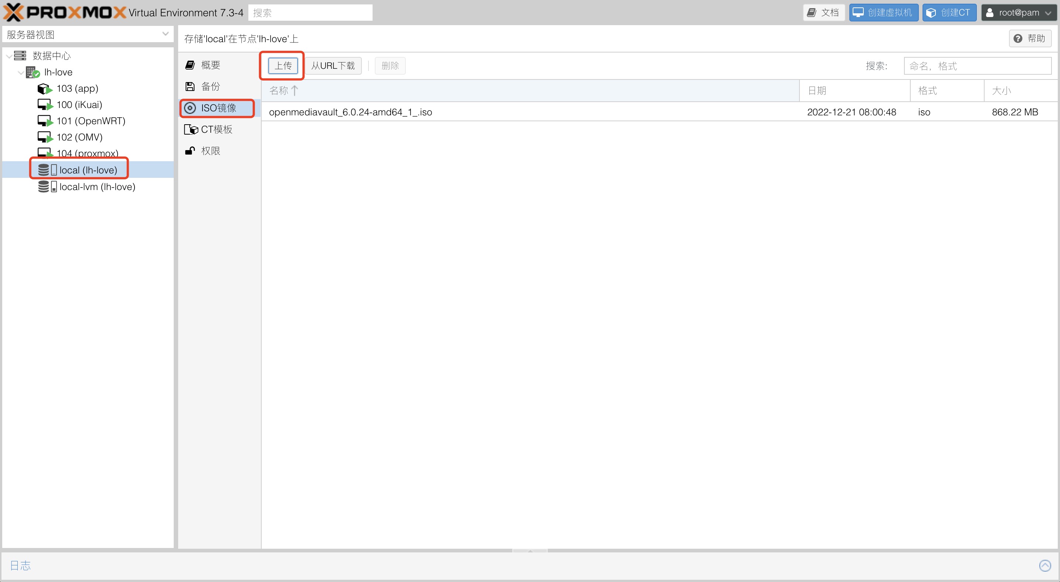Click the 创建虚拟机 button
This screenshot has width=1060, height=582.
883,12
